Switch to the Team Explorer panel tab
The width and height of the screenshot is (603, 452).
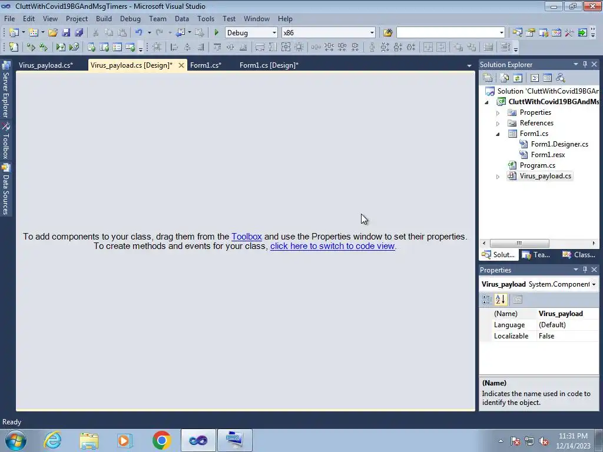537,255
